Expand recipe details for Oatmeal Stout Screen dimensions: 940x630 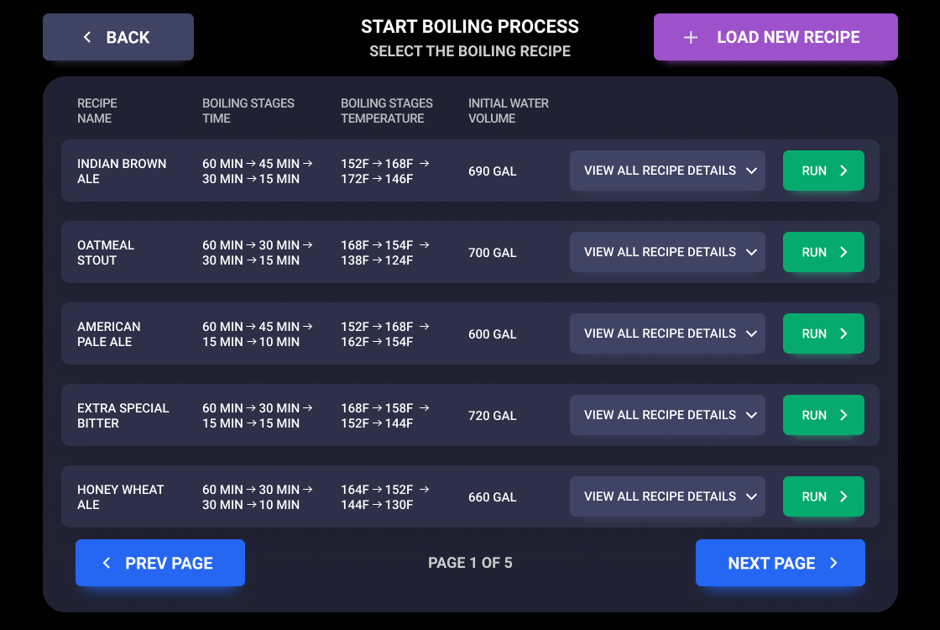click(x=667, y=252)
